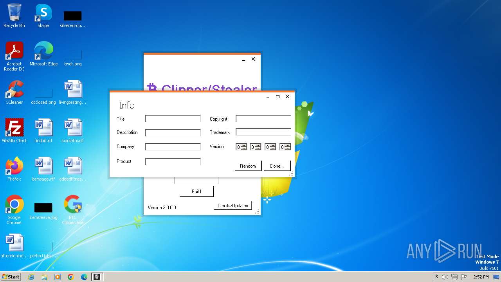Viewport: 501px width, 282px height.
Task: Focus the Company input field
Action: pyautogui.click(x=173, y=146)
